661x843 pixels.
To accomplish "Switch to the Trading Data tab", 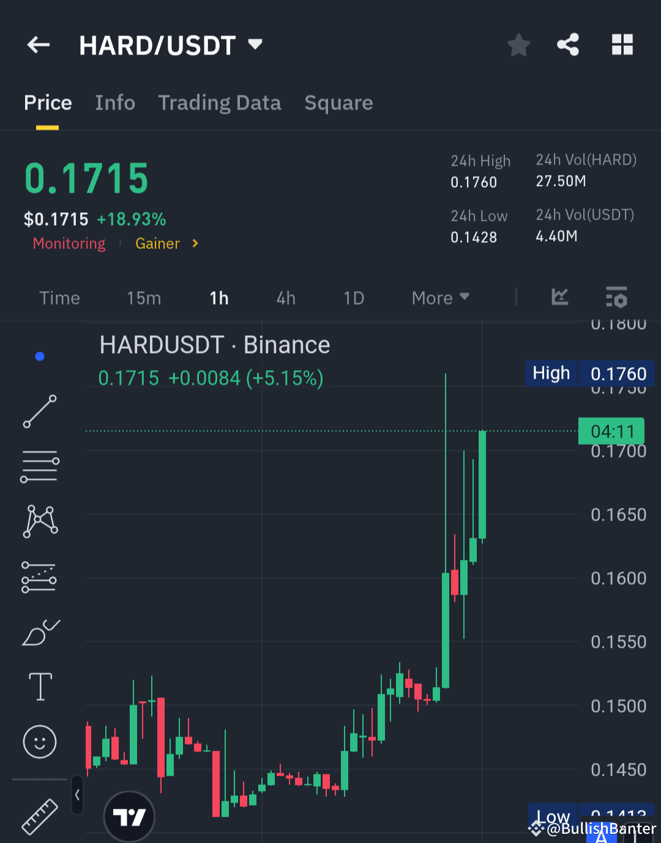I will pyautogui.click(x=220, y=103).
